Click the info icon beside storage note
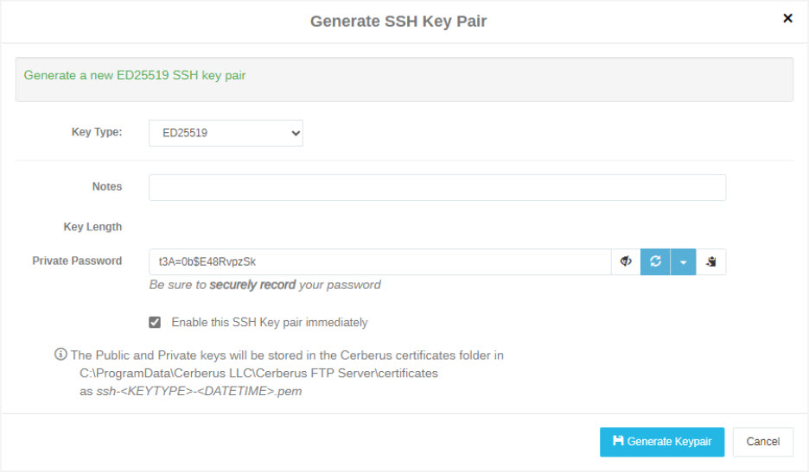 (61, 354)
